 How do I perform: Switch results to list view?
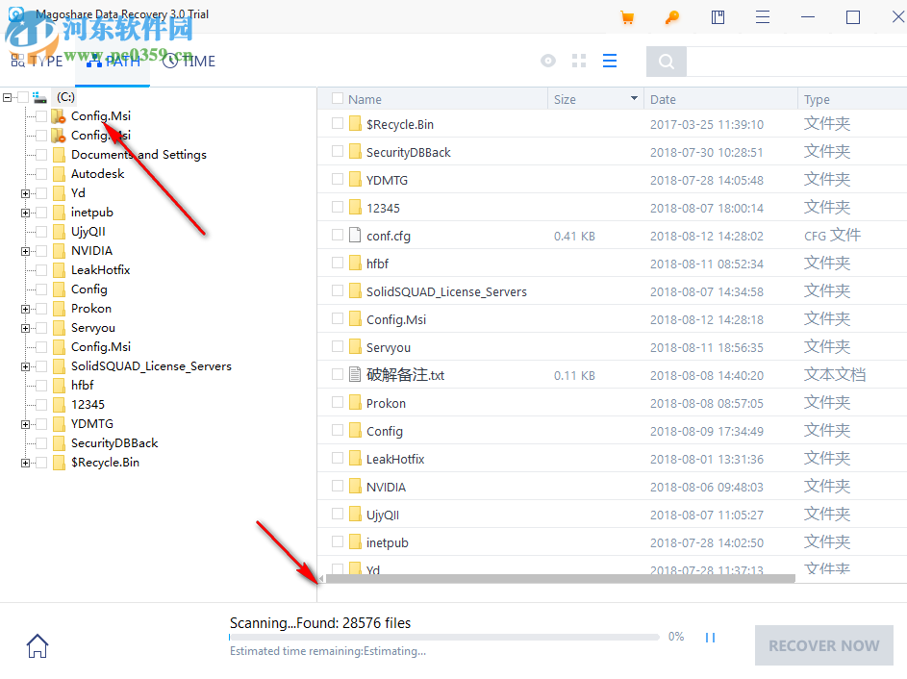click(609, 60)
